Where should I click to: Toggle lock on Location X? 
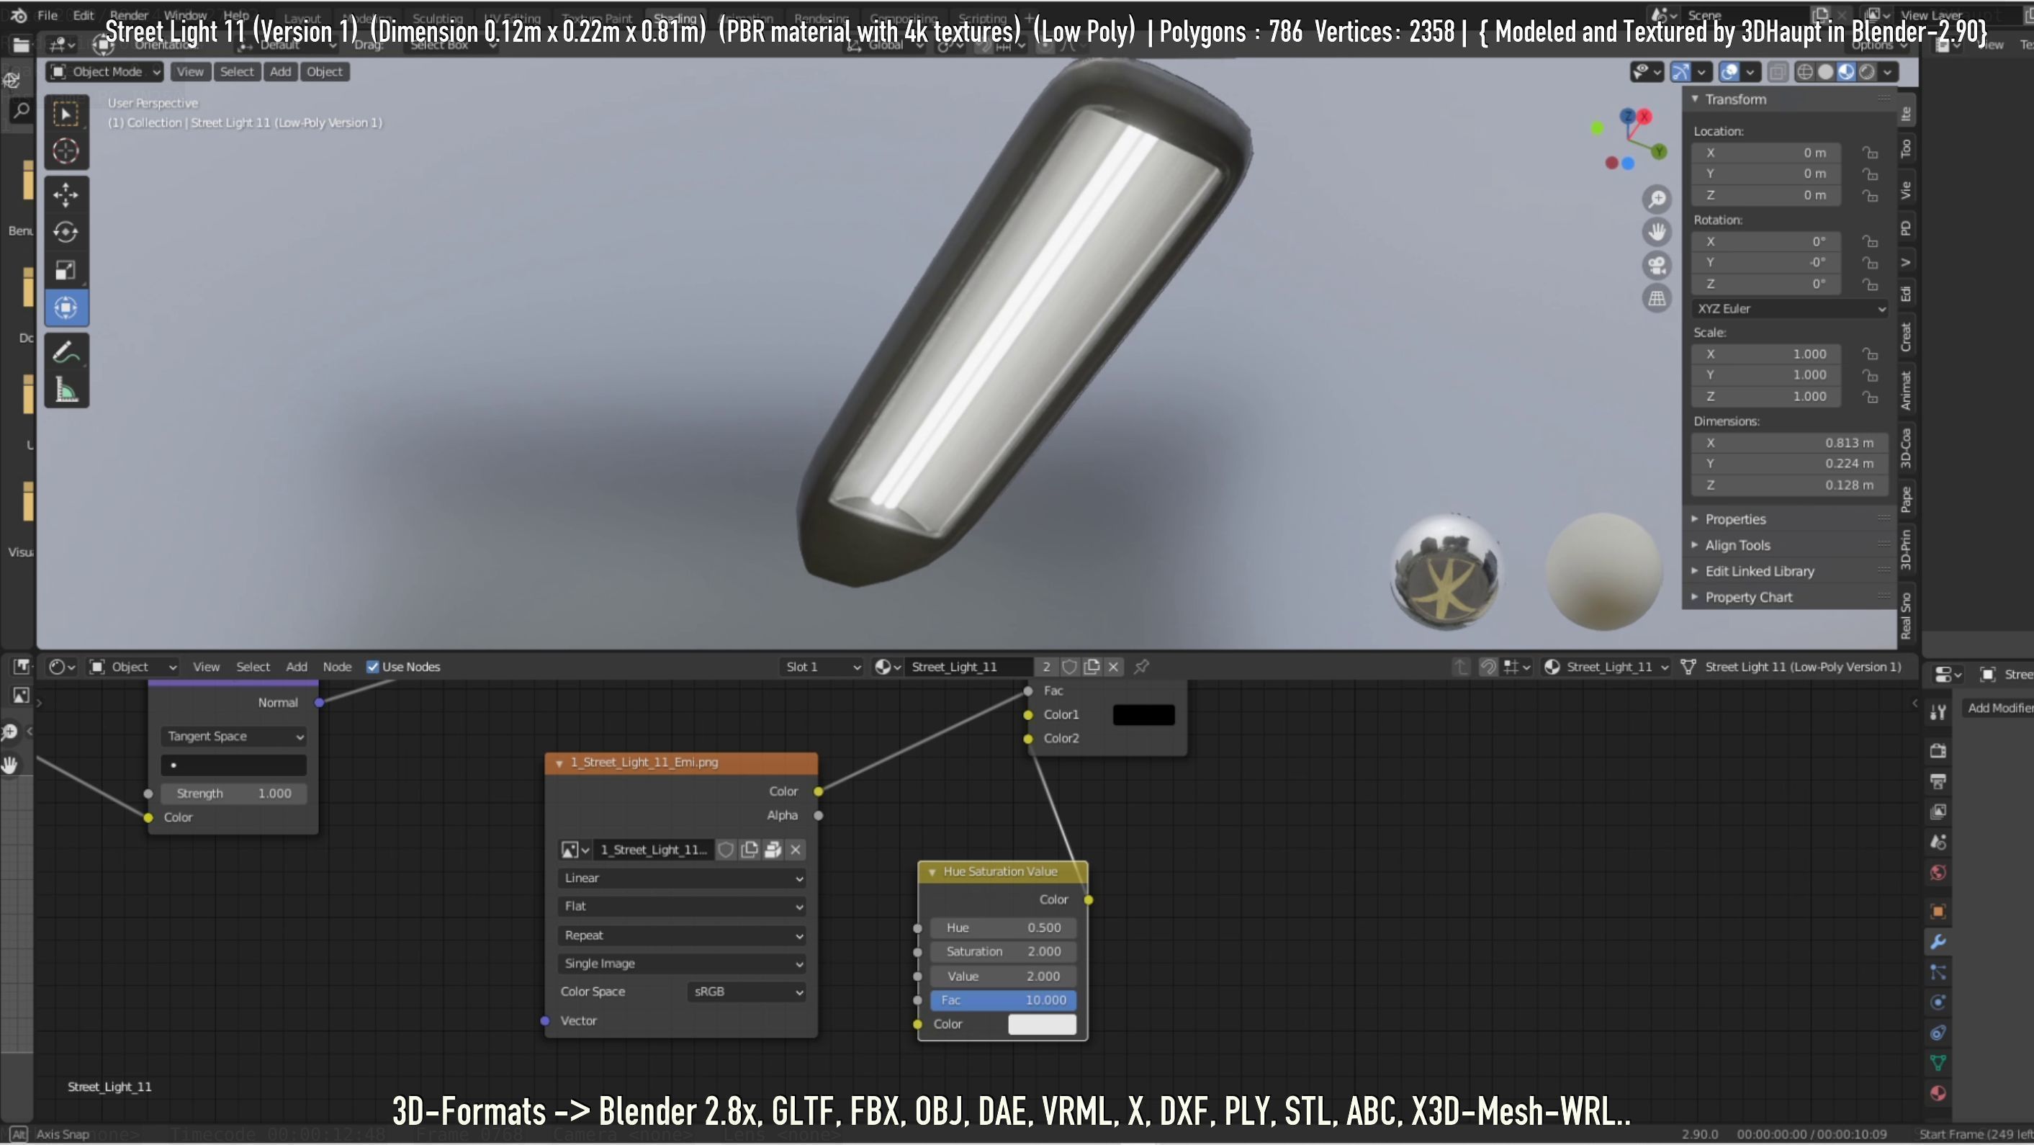pos(1869,153)
